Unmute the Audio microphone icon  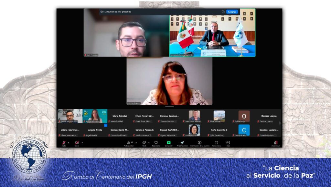point(64,143)
